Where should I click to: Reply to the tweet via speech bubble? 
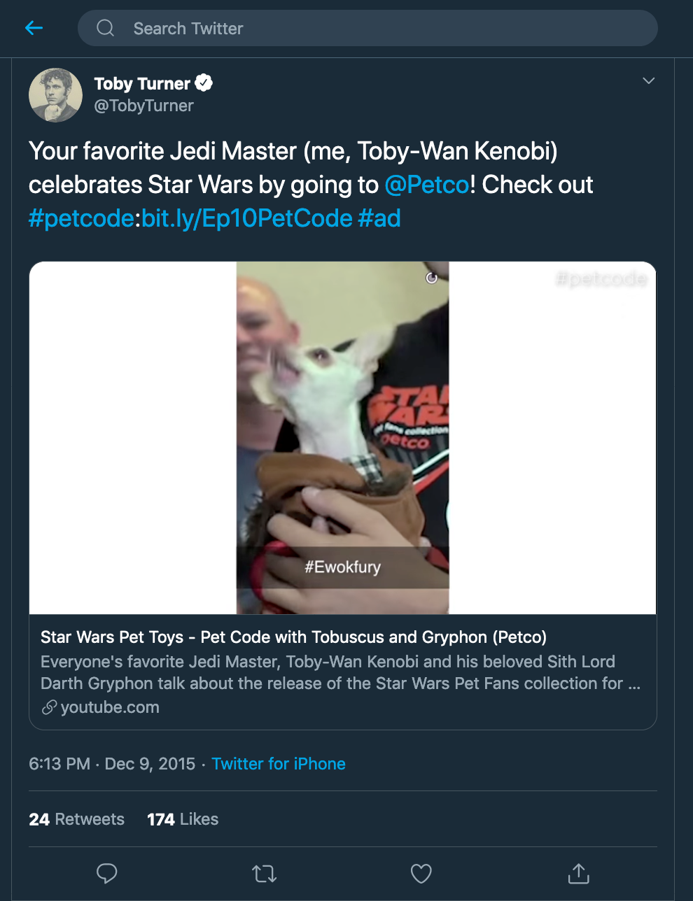106,873
